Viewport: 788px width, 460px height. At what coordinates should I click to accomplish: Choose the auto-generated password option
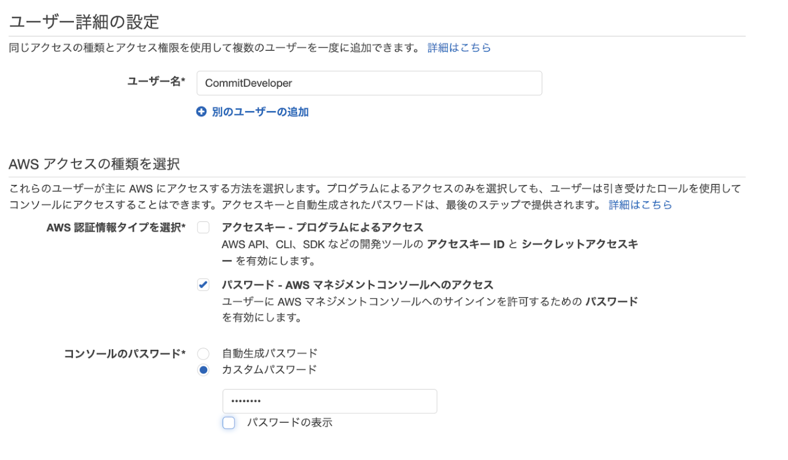click(203, 353)
